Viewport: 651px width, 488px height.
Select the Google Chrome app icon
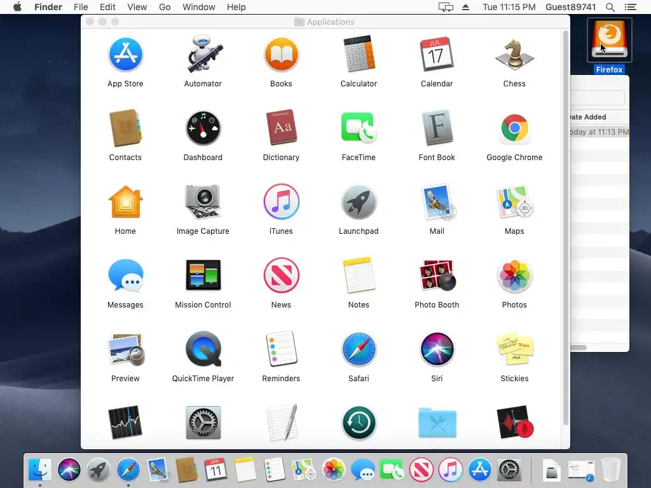point(514,128)
